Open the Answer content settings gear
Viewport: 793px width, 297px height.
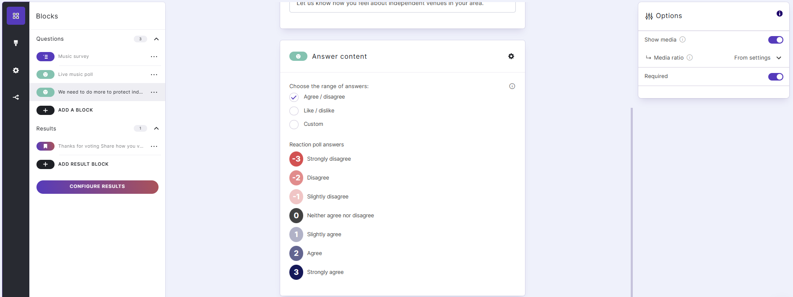[x=512, y=56]
